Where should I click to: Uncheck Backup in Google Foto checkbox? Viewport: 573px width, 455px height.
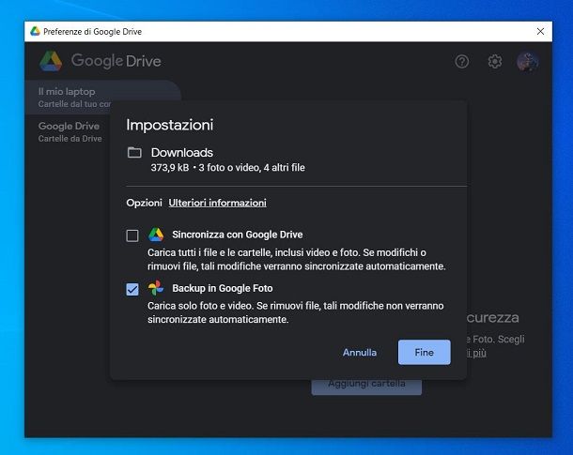[x=132, y=289]
